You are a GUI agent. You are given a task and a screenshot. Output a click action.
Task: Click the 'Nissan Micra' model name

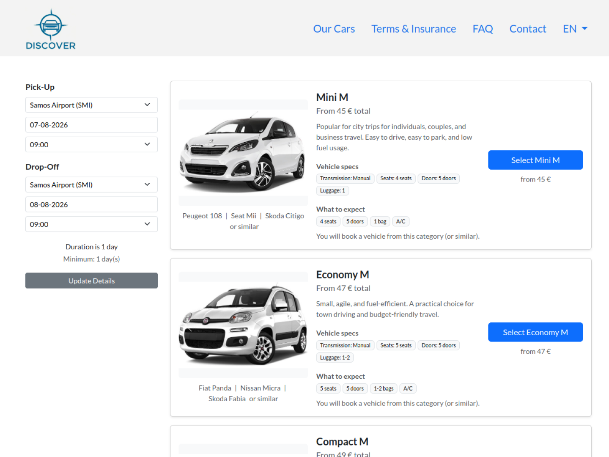click(x=261, y=388)
